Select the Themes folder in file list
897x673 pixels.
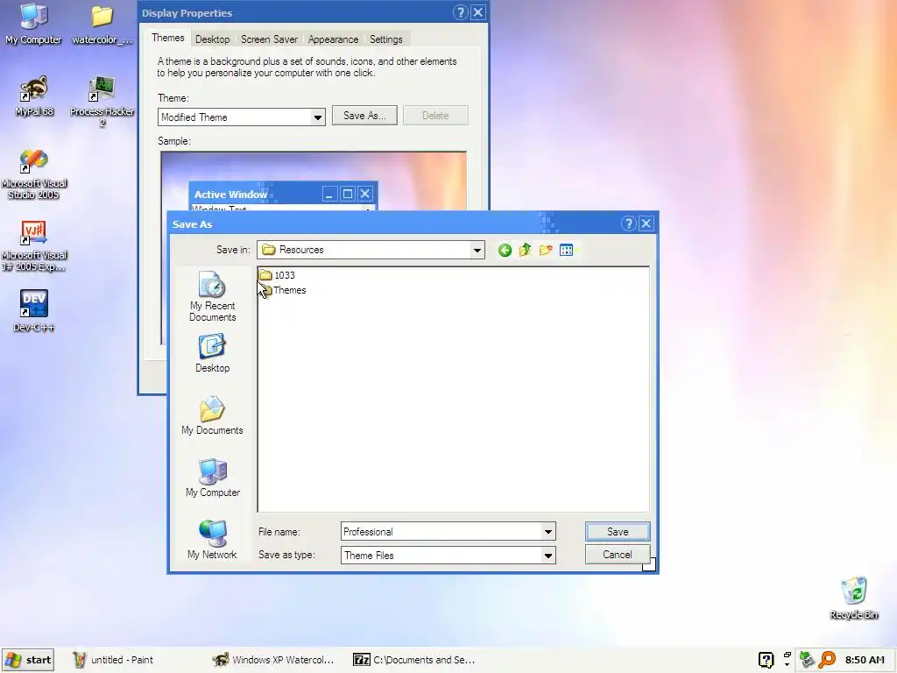point(283,290)
